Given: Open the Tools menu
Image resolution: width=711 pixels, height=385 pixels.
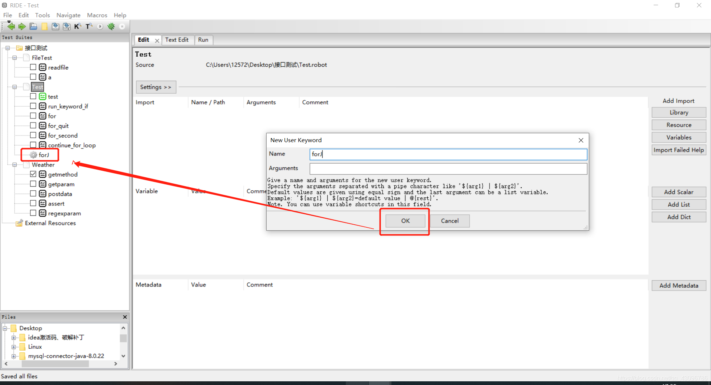Looking at the screenshot, I should click(42, 15).
